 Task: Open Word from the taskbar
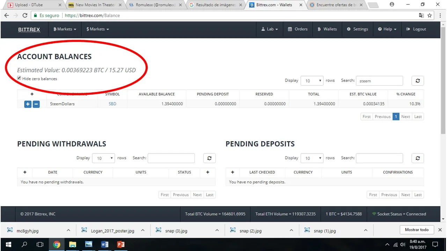(104, 244)
